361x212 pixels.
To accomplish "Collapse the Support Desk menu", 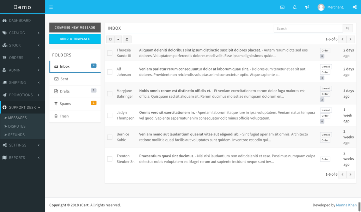I will point(23,107).
